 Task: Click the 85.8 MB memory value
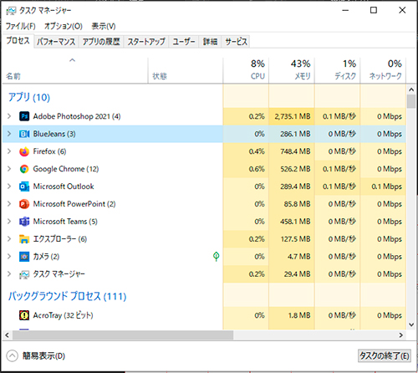pos(297,204)
